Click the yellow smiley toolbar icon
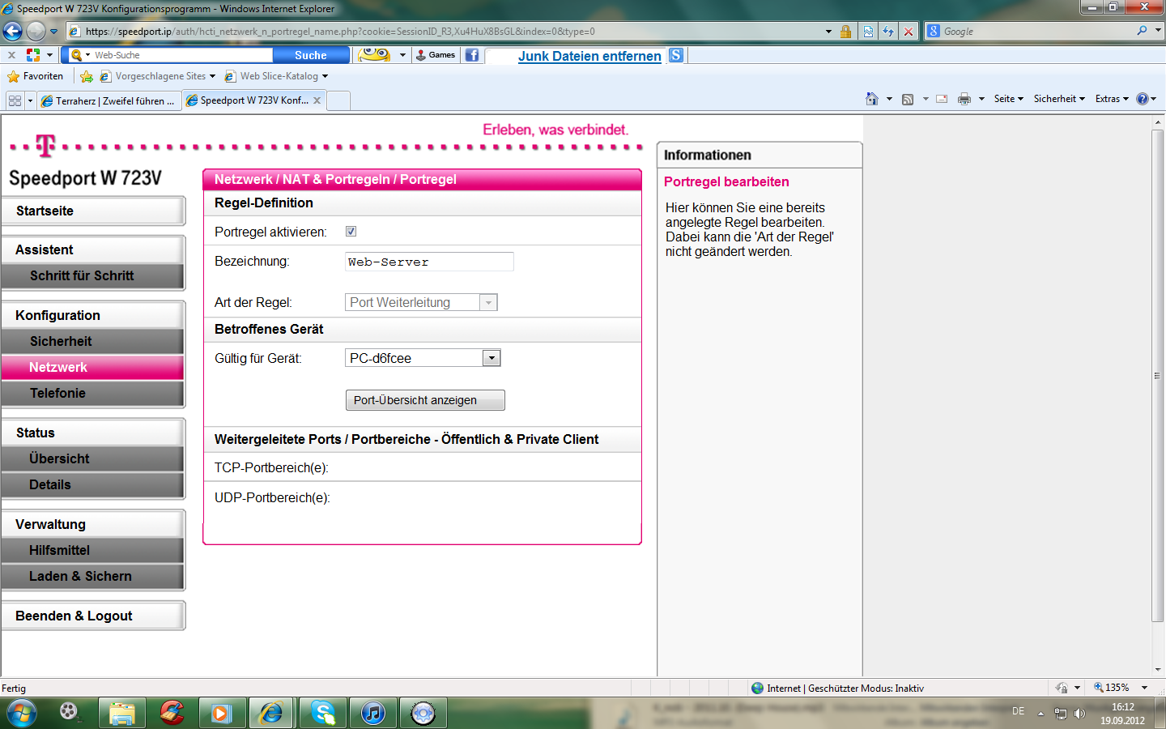This screenshot has width=1166, height=729. tap(375, 55)
